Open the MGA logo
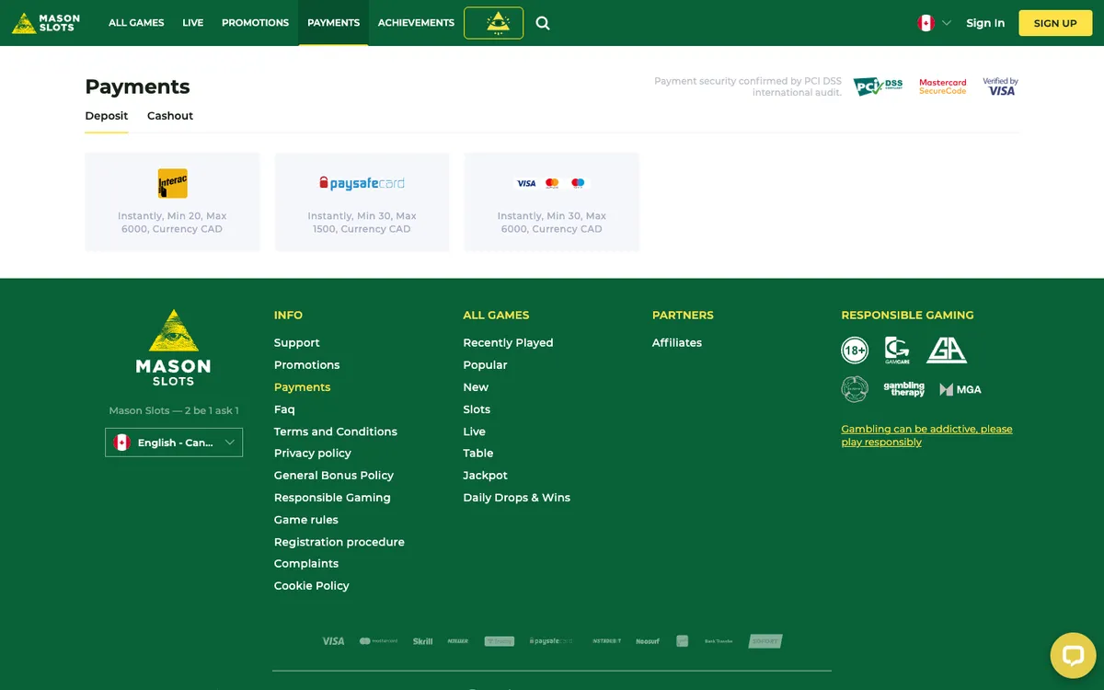Image resolution: width=1104 pixels, height=690 pixels. [x=960, y=389]
